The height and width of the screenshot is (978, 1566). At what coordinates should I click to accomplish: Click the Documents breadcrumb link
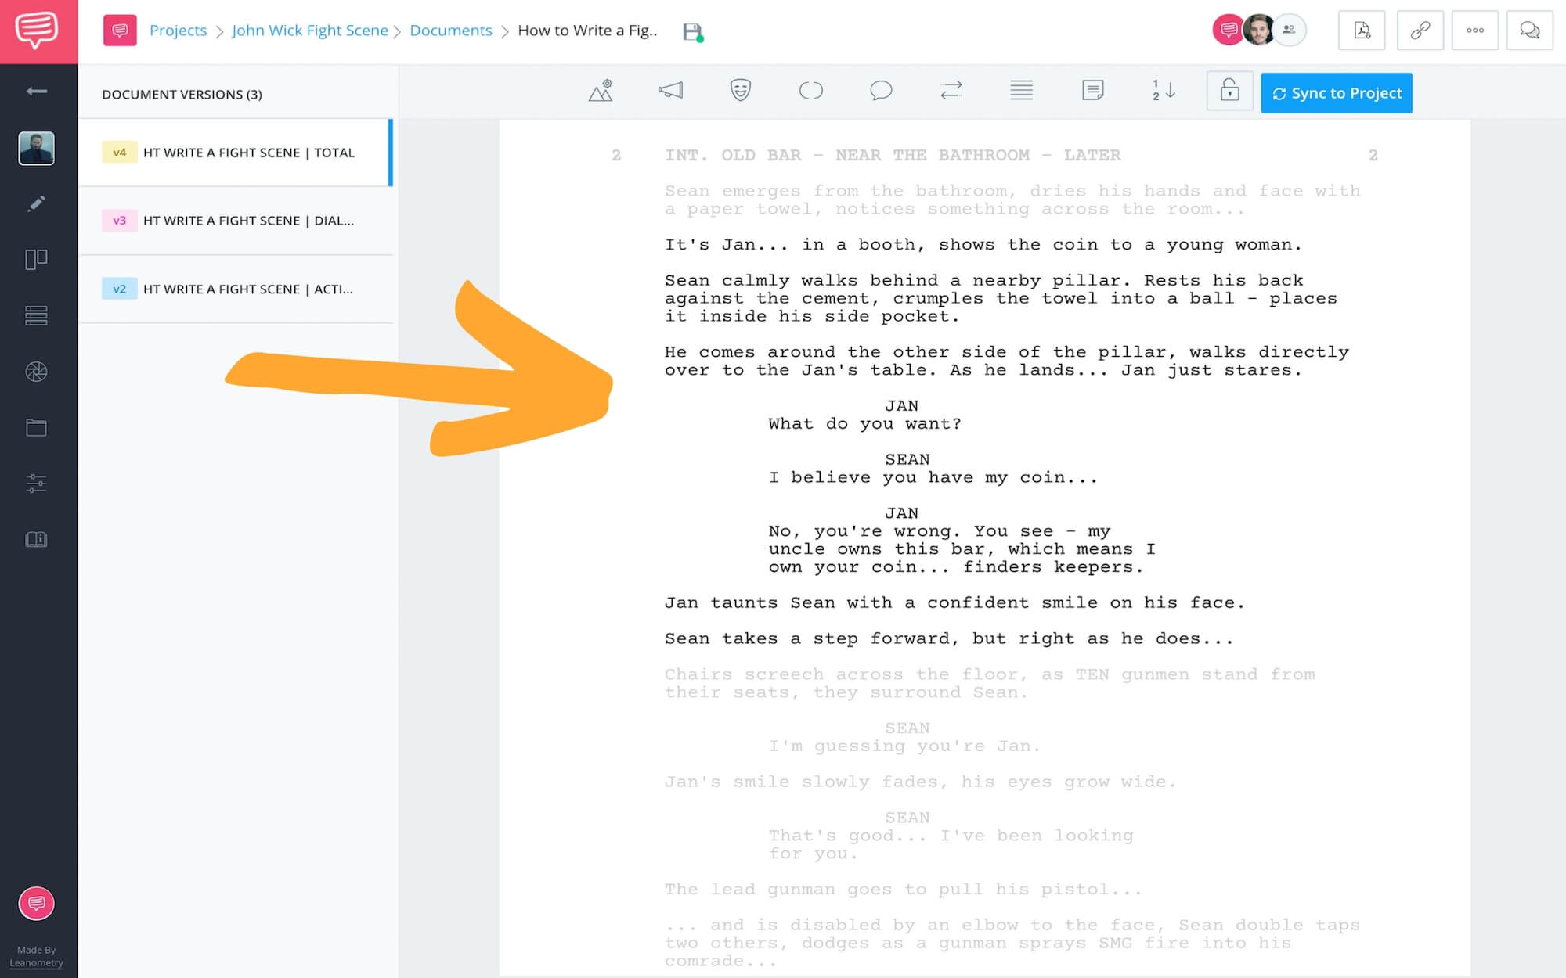click(x=450, y=31)
